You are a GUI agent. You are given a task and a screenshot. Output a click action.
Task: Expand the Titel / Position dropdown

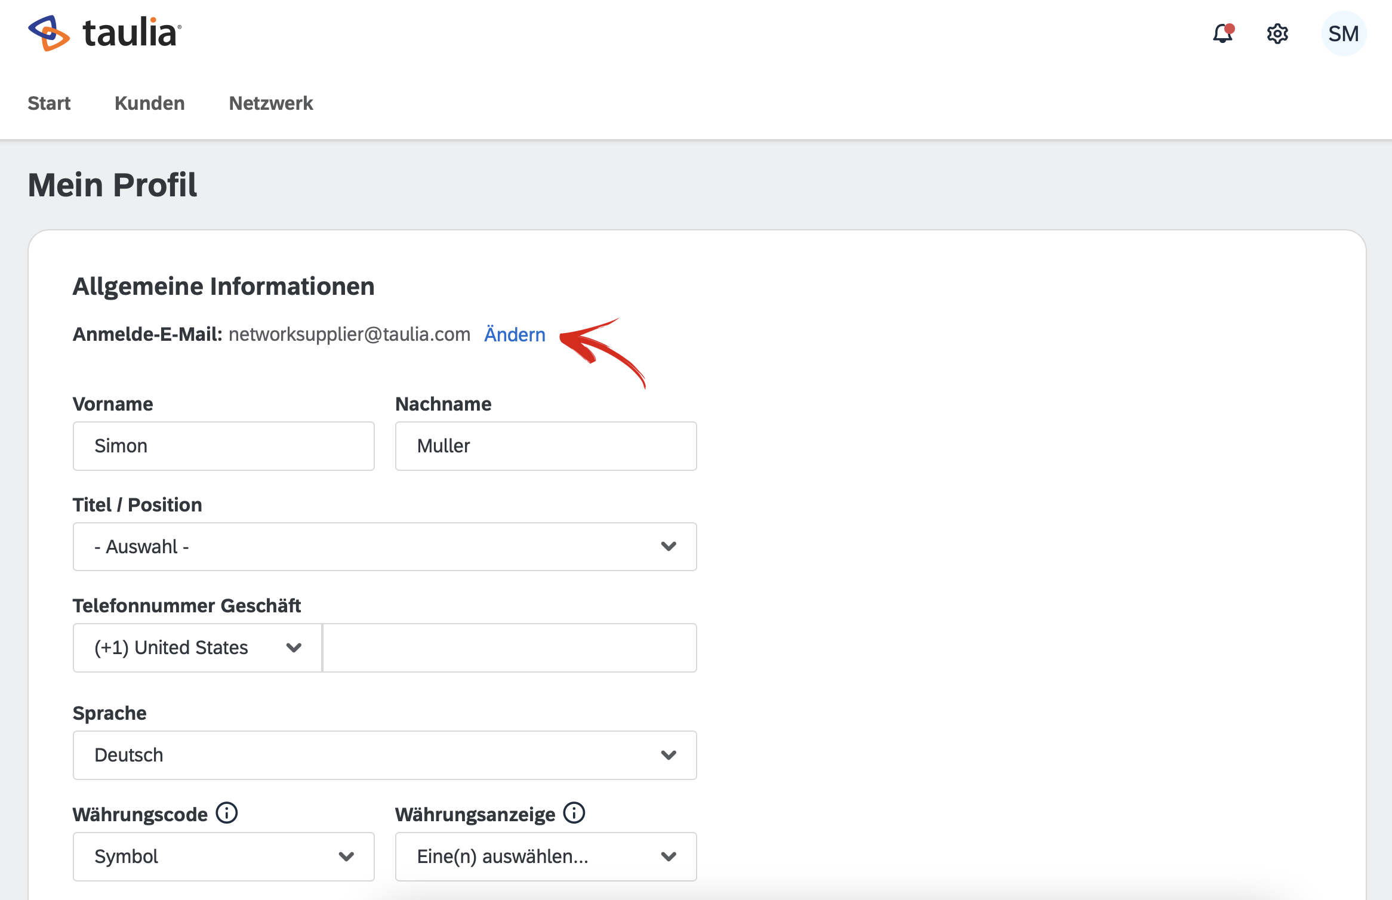click(384, 547)
